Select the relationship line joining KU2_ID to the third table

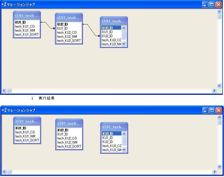(90, 30)
